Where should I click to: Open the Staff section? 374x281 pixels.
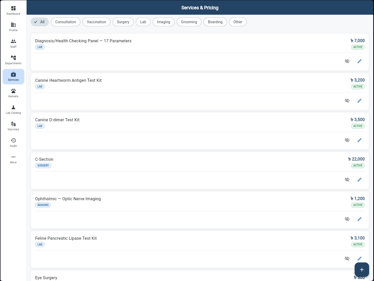click(x=13, y=43)
